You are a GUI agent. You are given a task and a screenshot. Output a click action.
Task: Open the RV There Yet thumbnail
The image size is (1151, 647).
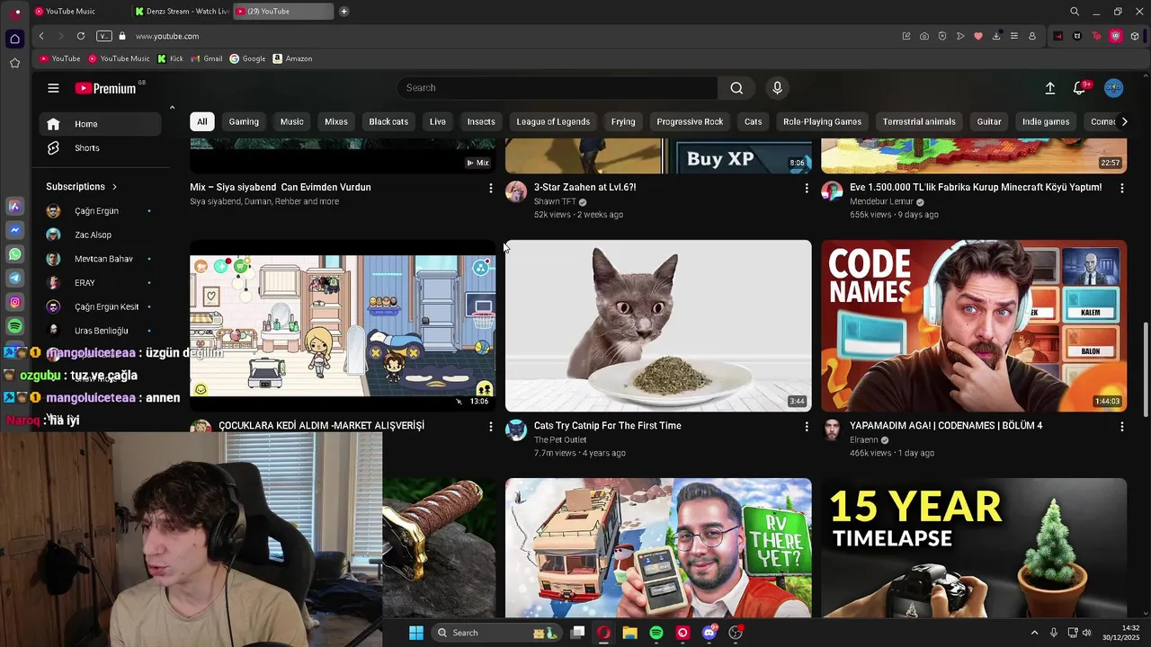click(x=658, y=548)
